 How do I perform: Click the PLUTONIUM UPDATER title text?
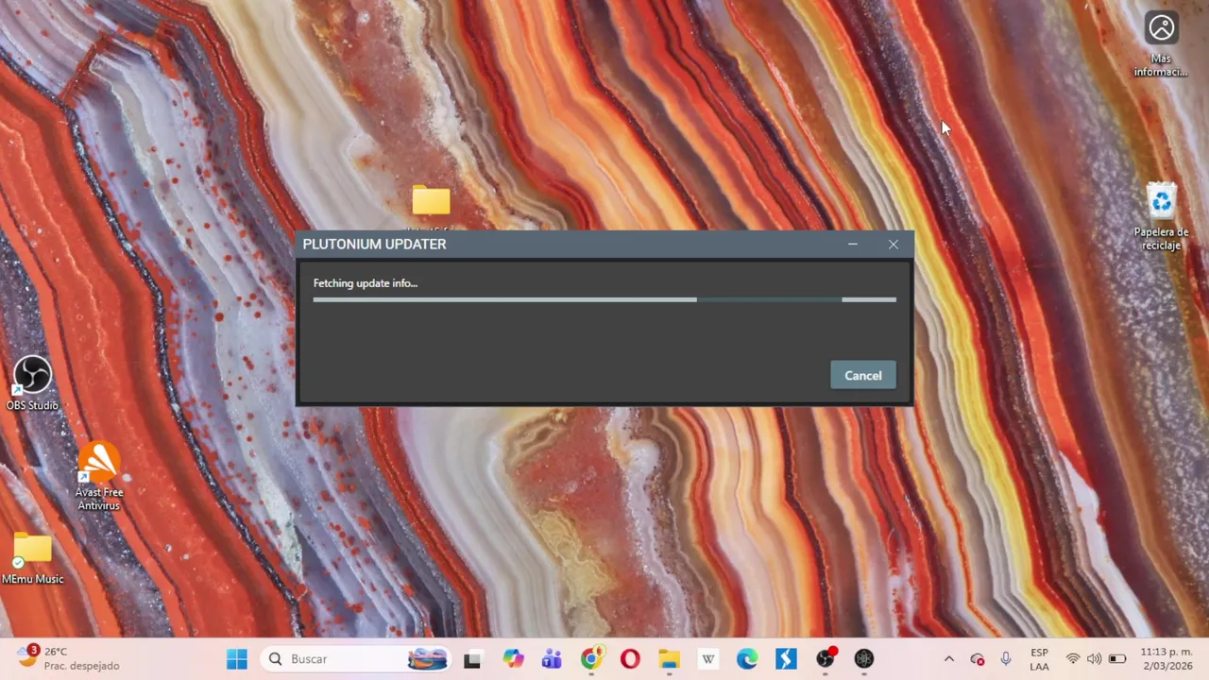point(374,245)
